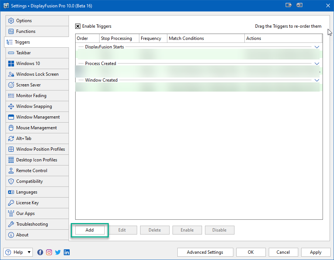Click the Monitor Fading dots icon
The height and width of the screenshot is (260, 334).
(11, 95)
